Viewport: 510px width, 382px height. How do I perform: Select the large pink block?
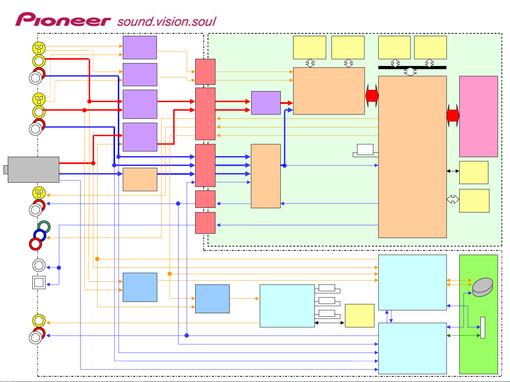coord(478,116)
